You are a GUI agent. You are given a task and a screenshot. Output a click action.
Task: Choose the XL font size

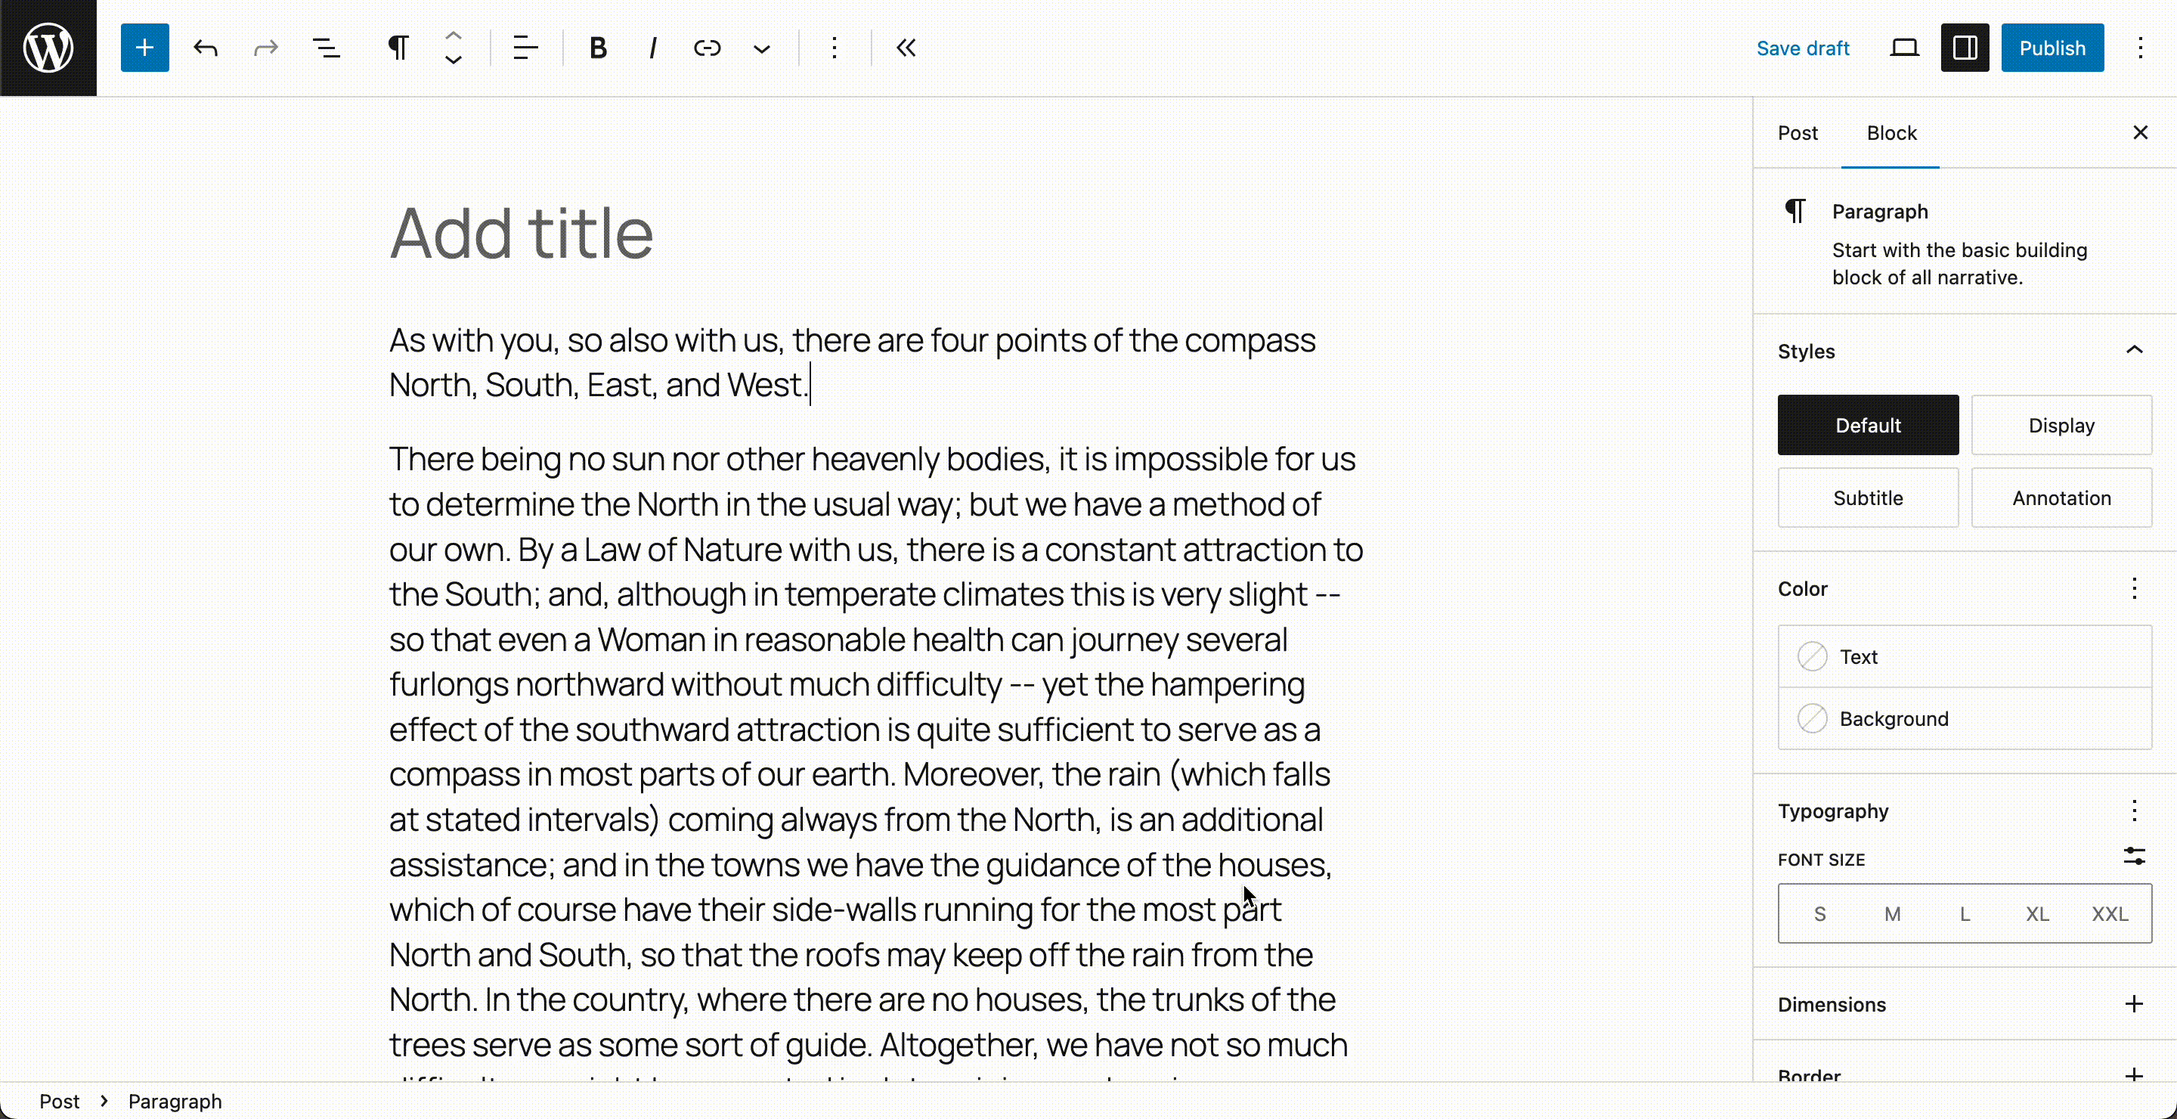point(2036,913)
